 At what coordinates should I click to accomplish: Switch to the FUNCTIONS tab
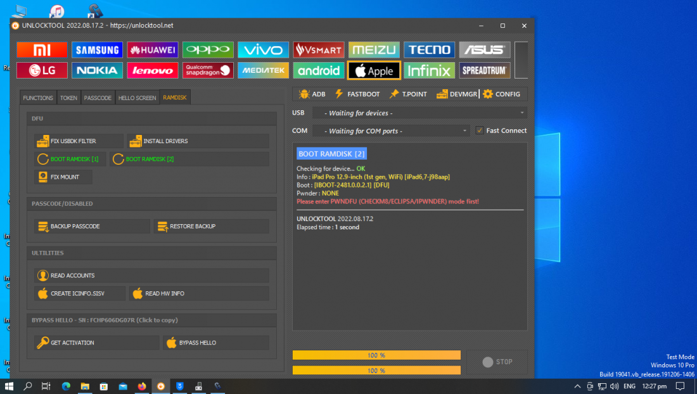click(x=38, y=98)
